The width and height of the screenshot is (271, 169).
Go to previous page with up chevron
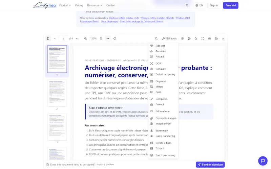click(x=55, y=39)
